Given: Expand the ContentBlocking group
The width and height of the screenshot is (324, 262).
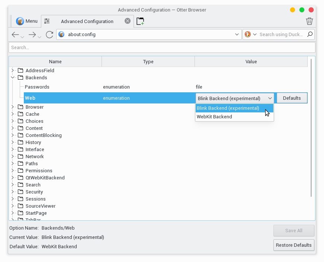Looking at the screenshot, I should [x=12, y=135].
